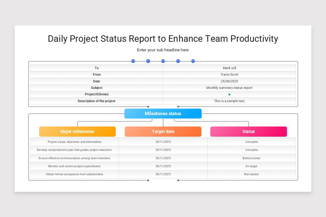326x217 pixels.
Task: Click the rightmost blue dot marker
Action: [193, 61]
